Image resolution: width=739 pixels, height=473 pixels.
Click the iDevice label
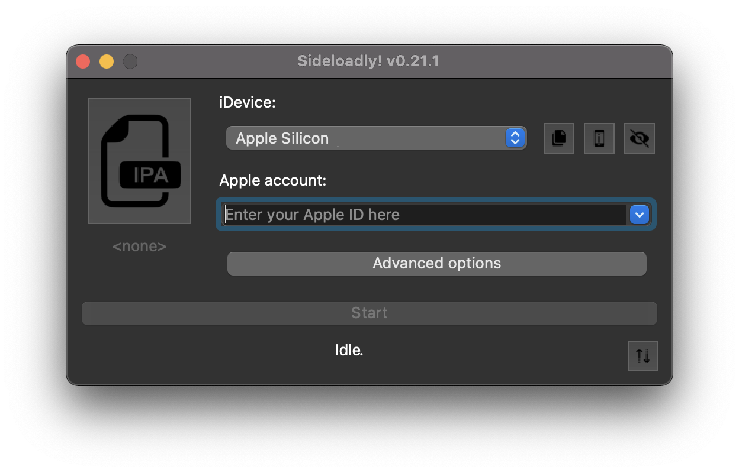tap(248, 103)
